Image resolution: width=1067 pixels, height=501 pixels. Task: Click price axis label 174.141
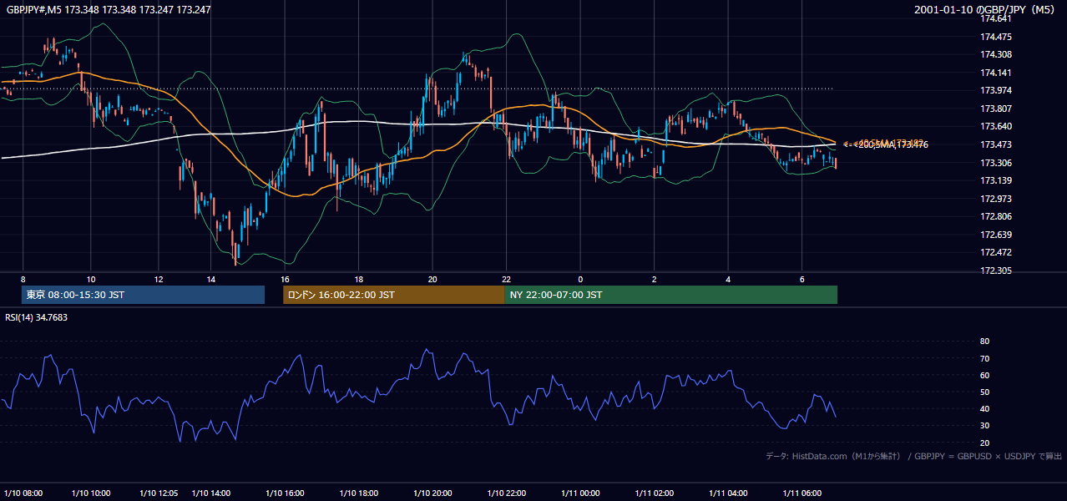click(x=995, y=73)
